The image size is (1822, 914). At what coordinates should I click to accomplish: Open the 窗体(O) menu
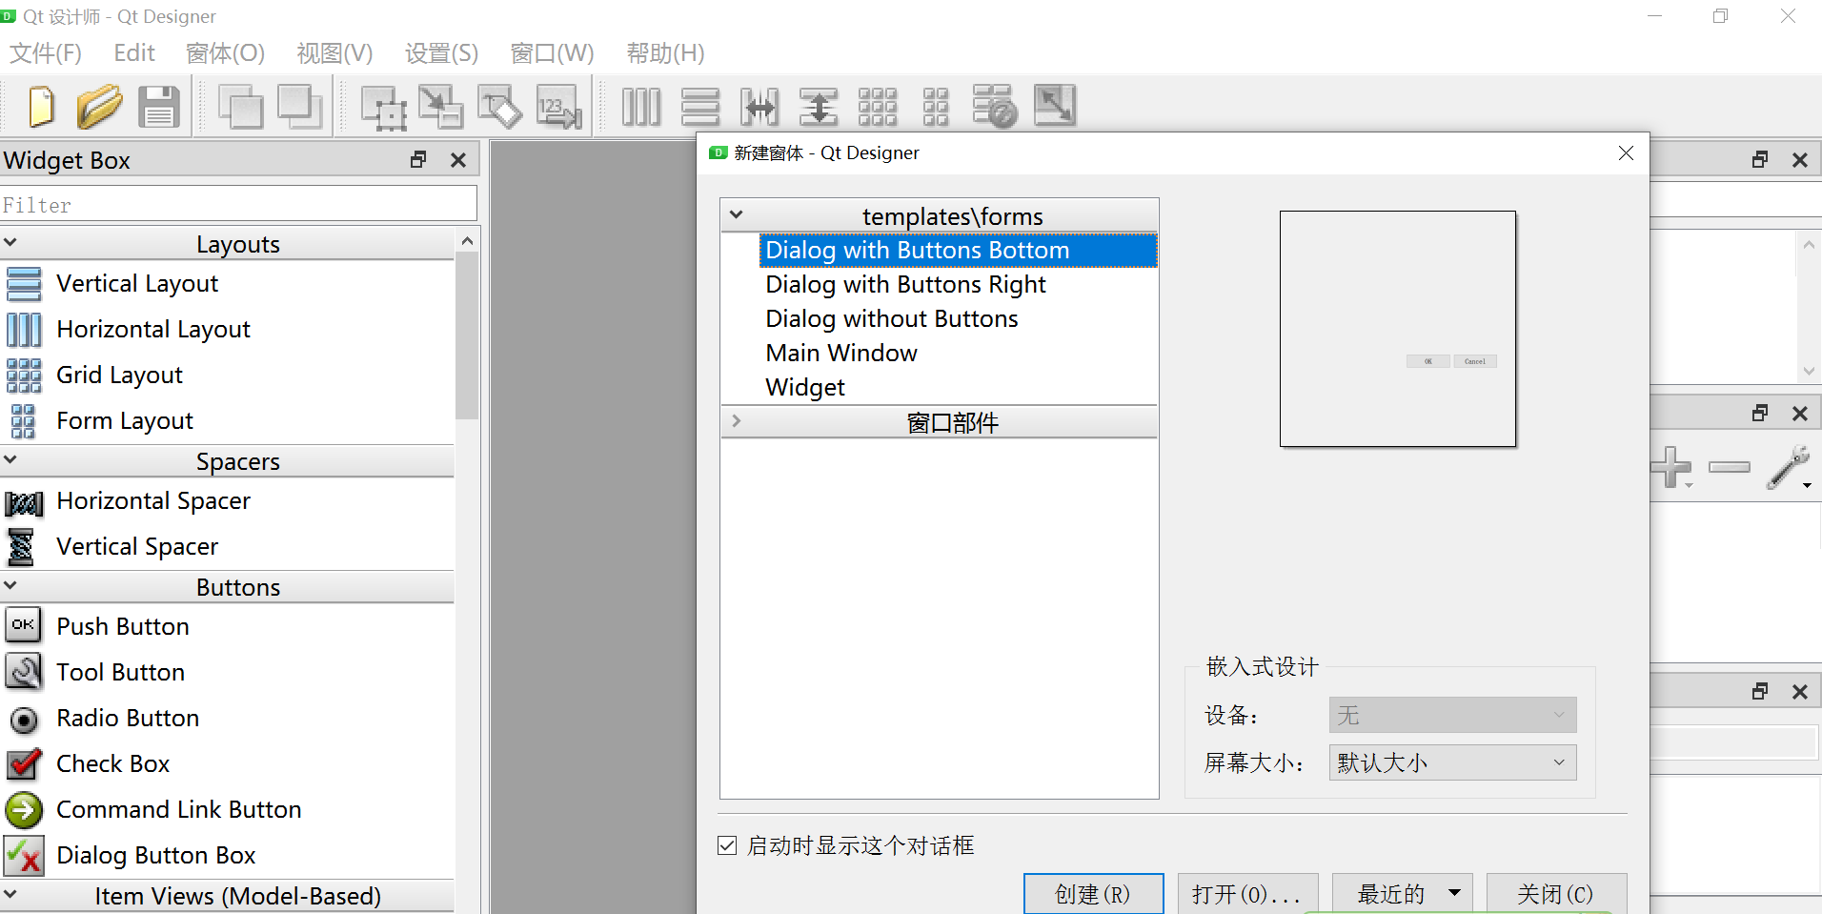(225, 53)
